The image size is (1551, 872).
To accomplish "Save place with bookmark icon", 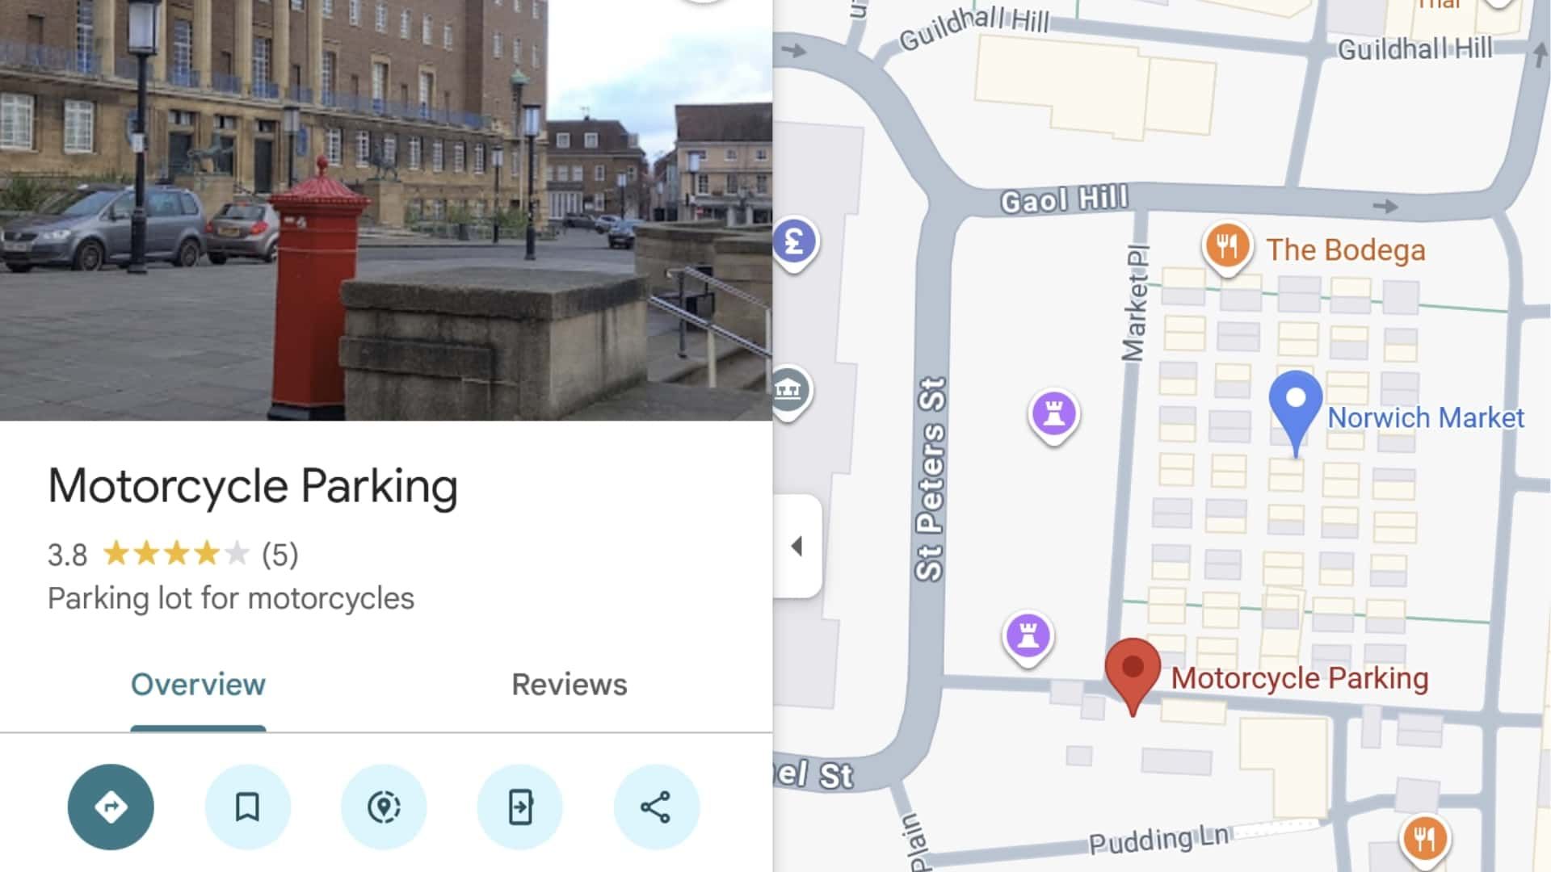I will click(247, 807).
